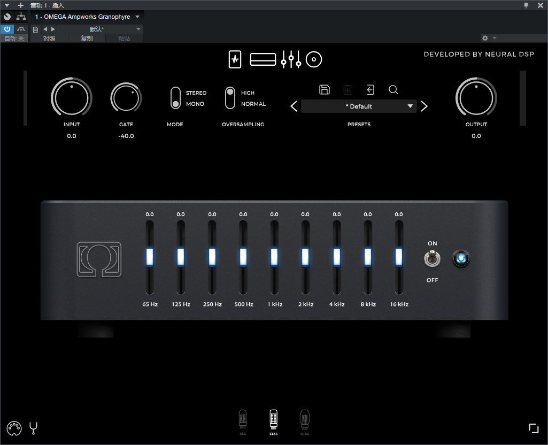The height and width of the screenshot is (445, 548).
Task: Open the tuner fork icon
Action: [34, 428]
